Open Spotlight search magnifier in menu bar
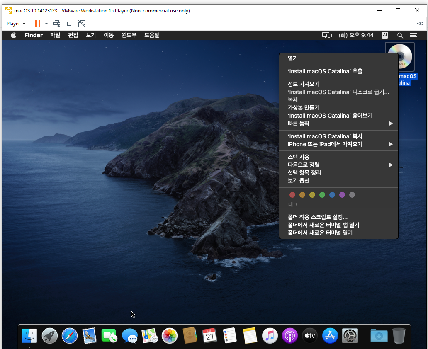Screen dimensions: 428x349 tap(400, 35)
